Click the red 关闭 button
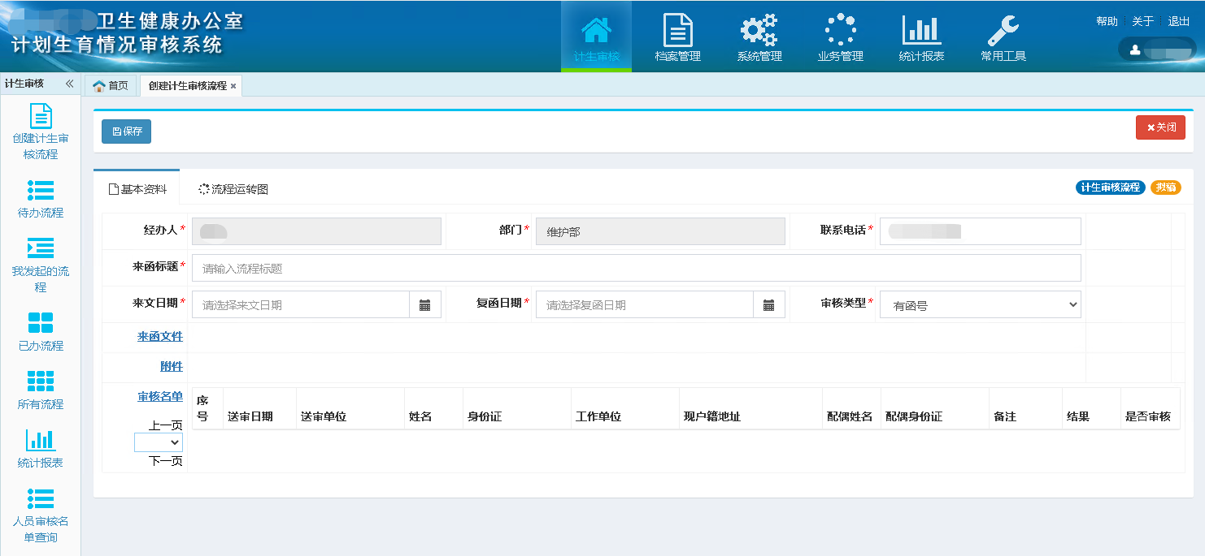1205x556 pixels. 1160,127
